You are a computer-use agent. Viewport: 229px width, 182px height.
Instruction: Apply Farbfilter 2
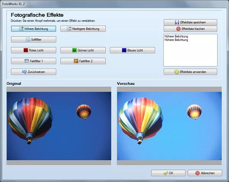pyautogui.click(x=83, y=61)
